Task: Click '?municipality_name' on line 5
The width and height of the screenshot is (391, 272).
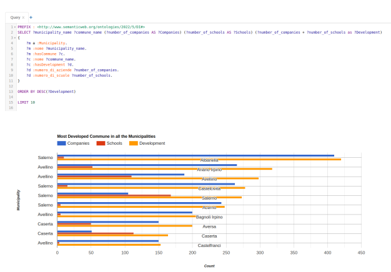Action: pyautogui.click(x=66, y=49)
